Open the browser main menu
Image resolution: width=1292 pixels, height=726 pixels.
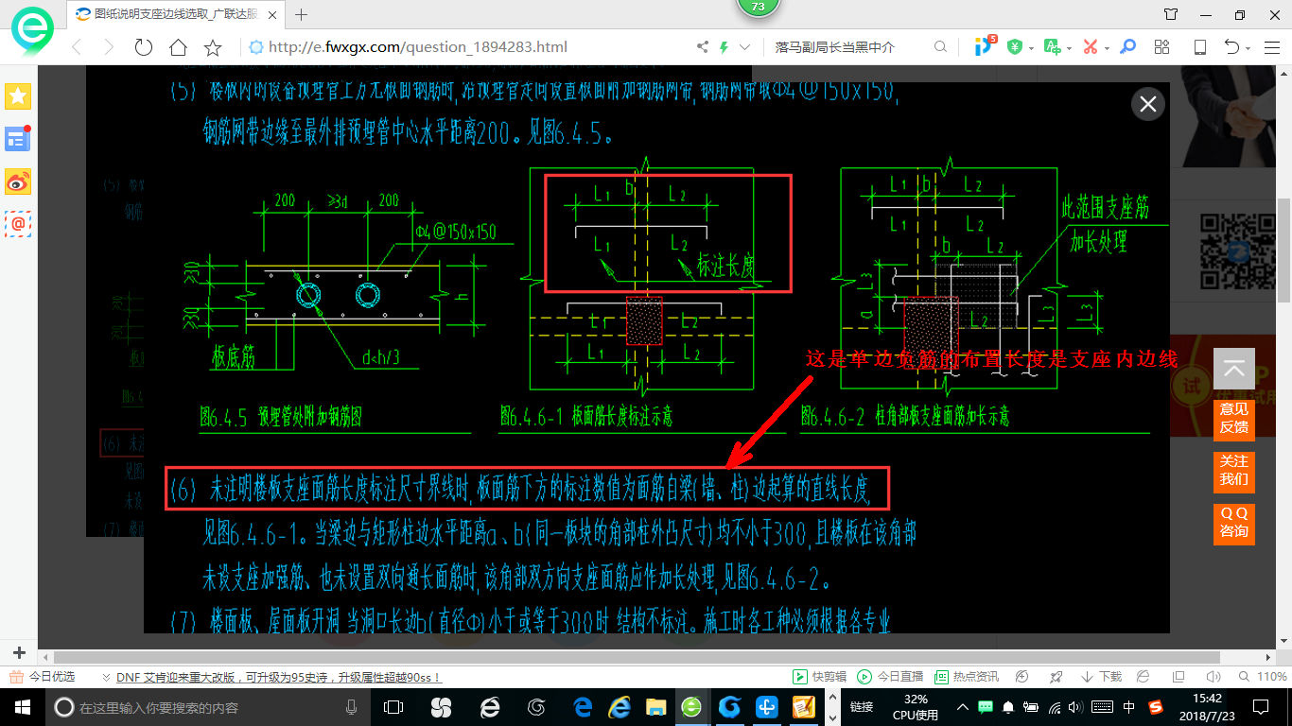tap(1273, 47)
